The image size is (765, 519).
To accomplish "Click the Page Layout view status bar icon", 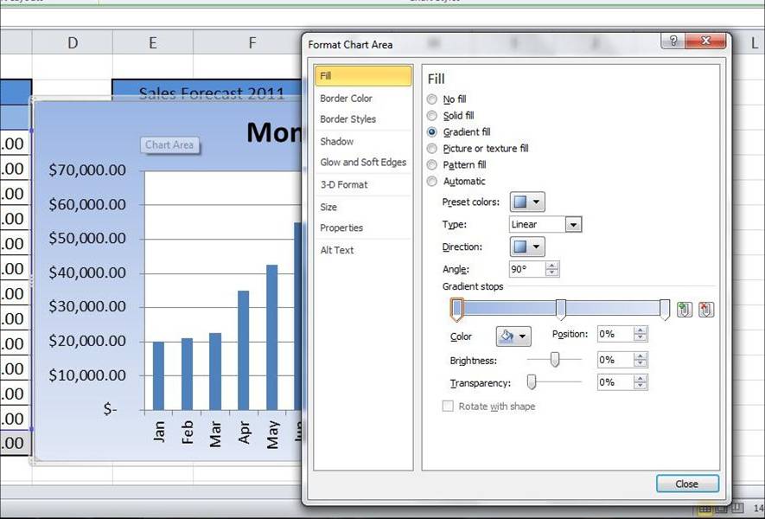I will point(721,509).
